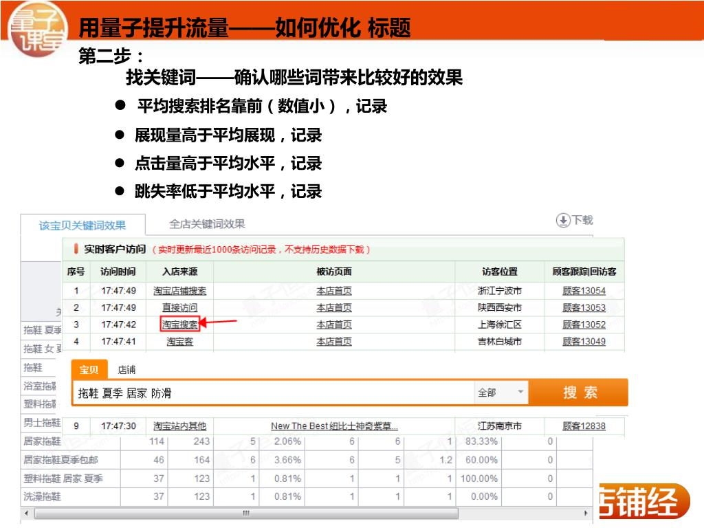Click the search field containing 拖鞋 夏季 居家 防滑
The height and width of the screenshot is (528, 704).
pyautogui.click(x=272, y=393)
